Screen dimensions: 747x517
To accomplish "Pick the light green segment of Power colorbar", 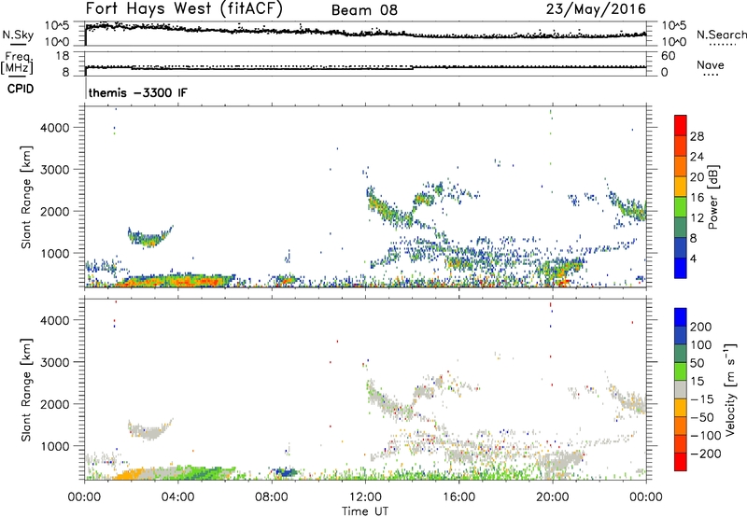I will tap(681, 206).
